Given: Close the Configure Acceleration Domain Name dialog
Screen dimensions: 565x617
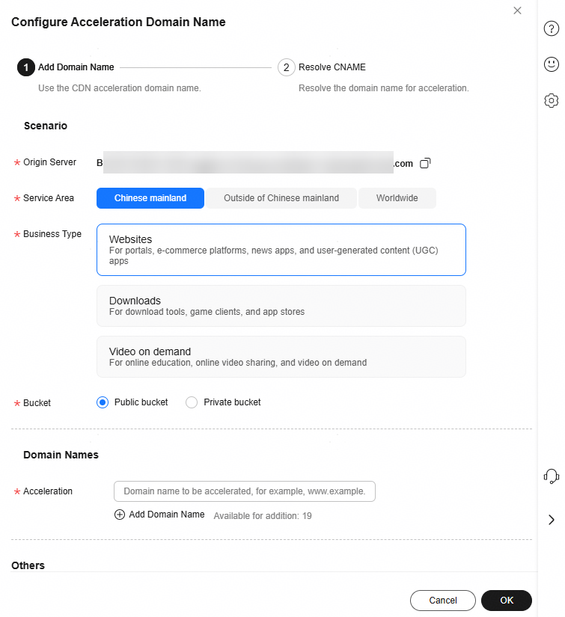Looking at the screenshot, I should pos(517,10).
